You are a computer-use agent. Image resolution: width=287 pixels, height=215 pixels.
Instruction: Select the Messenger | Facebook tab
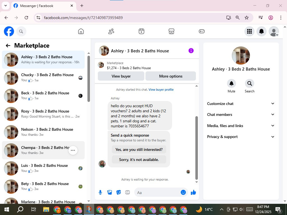(44, 6)
